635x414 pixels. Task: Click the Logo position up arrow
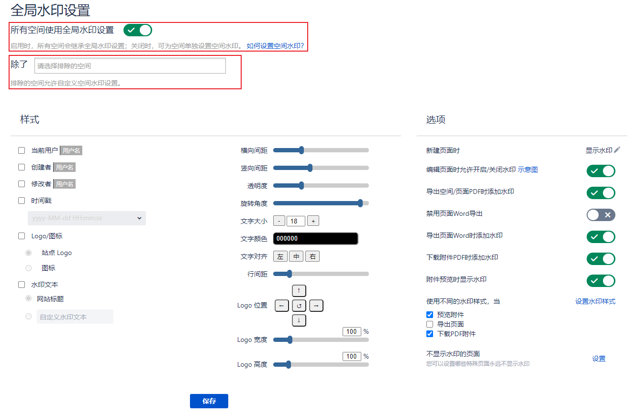point(299,290)
